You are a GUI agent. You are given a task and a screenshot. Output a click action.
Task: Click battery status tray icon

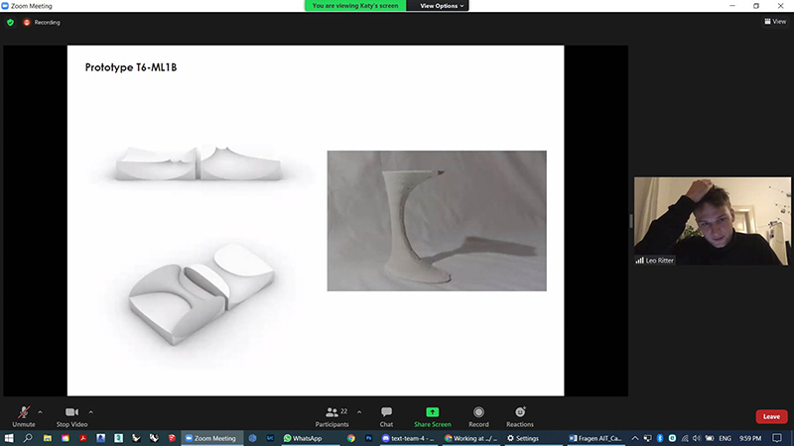coord(710,438)
